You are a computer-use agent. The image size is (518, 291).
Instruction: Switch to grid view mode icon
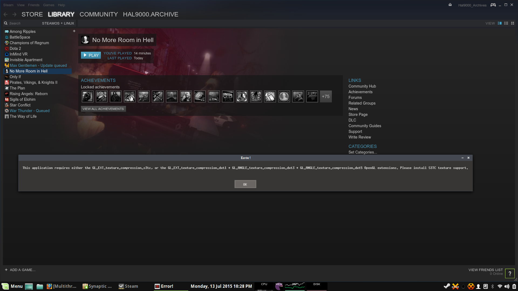(513, 23)
